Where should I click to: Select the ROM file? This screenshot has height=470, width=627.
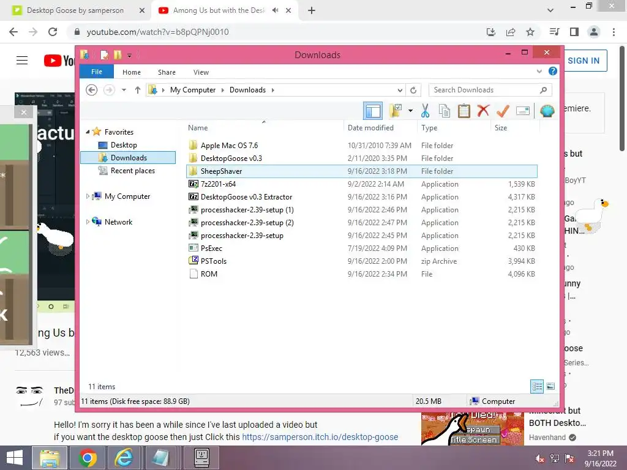coord(361,274)
